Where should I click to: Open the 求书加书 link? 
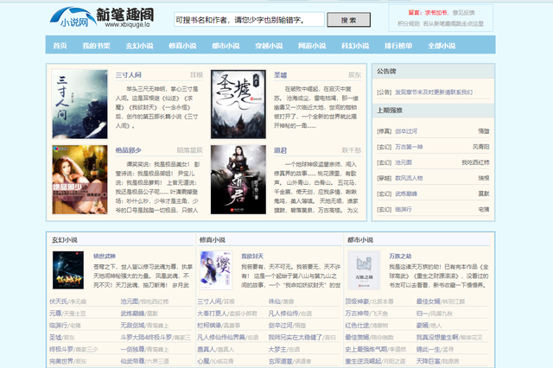(435, 13)
